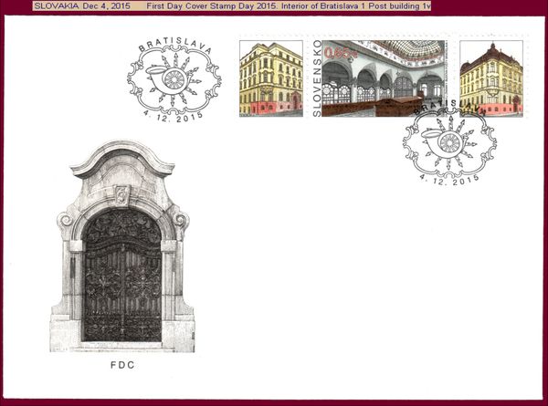Click the ornate gate engraving illustration
Viewport: 548px width, 406px height.
pos(122,246)
